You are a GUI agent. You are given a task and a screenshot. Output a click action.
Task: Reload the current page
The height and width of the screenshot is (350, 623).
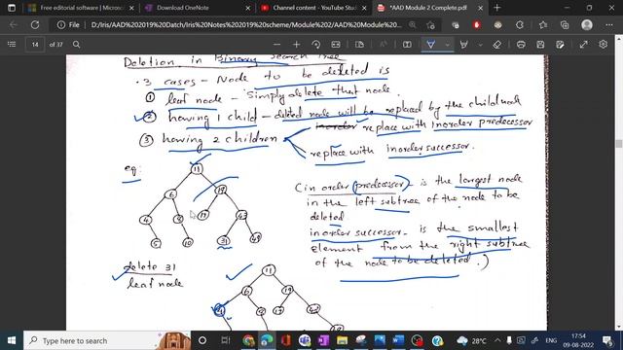(x=35, y=24)
